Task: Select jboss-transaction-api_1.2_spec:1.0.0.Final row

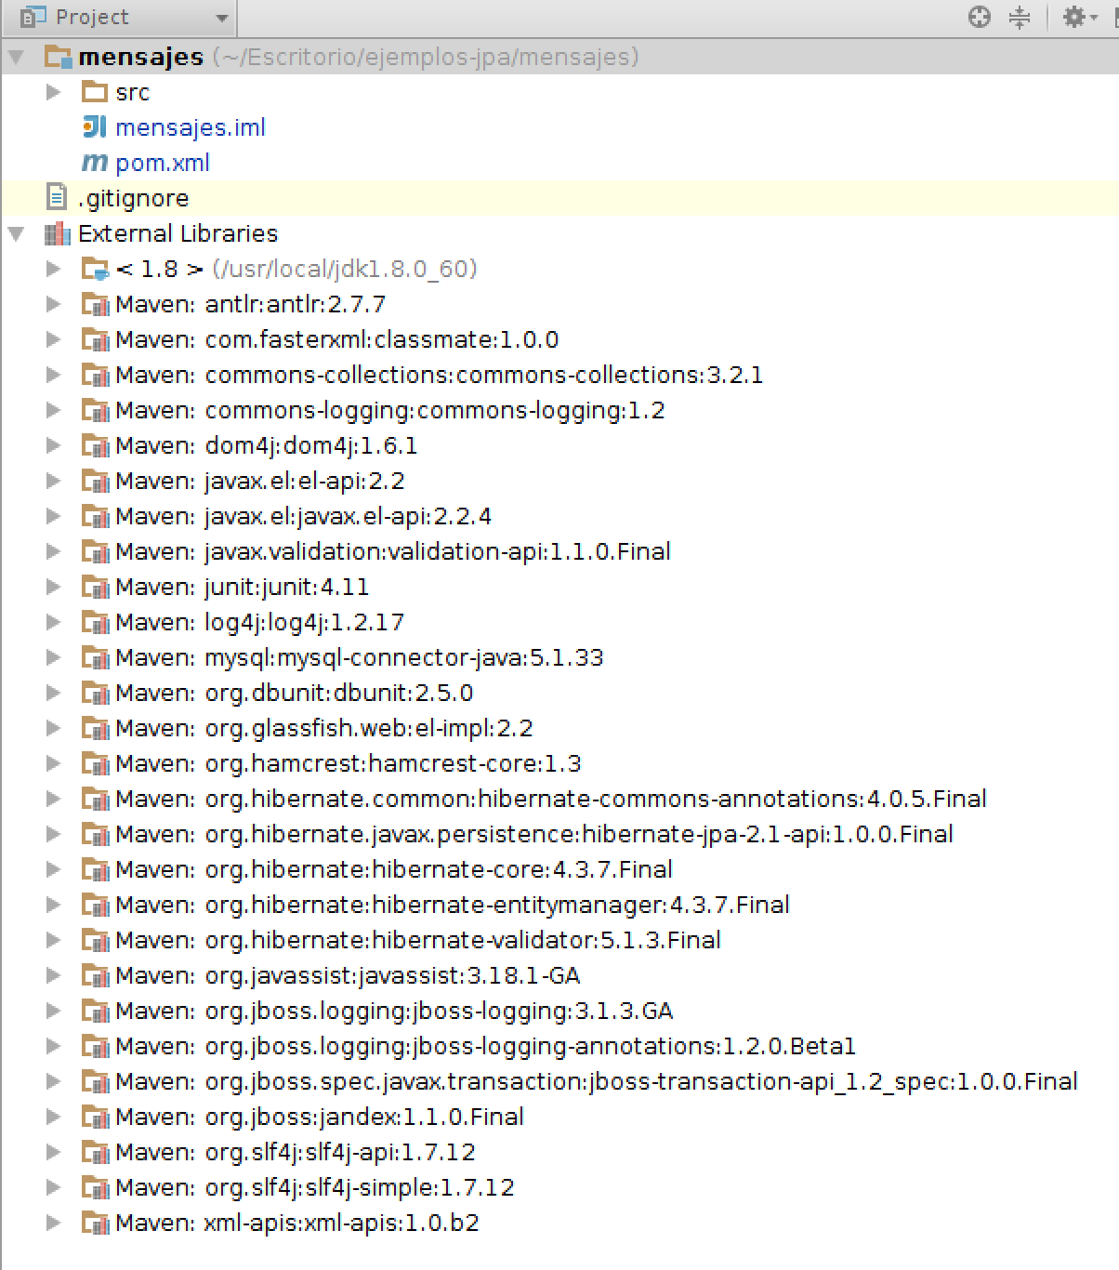Action: pyautogui.click(x=597, y=1081)
